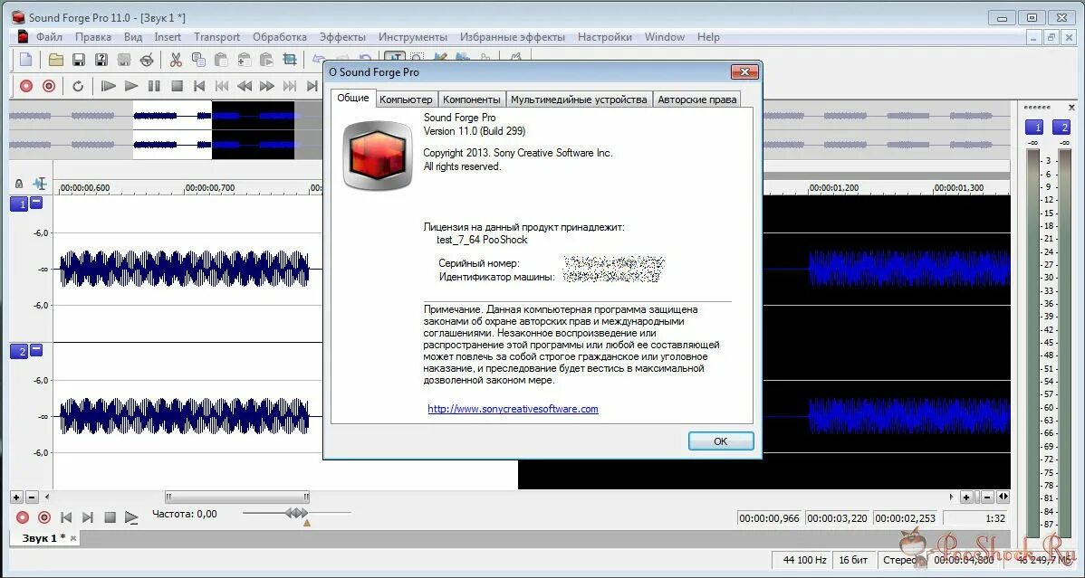1085x578 pixels.
Task: Open the sonycreativesoftware.com link
Action: tap(513, 409)
